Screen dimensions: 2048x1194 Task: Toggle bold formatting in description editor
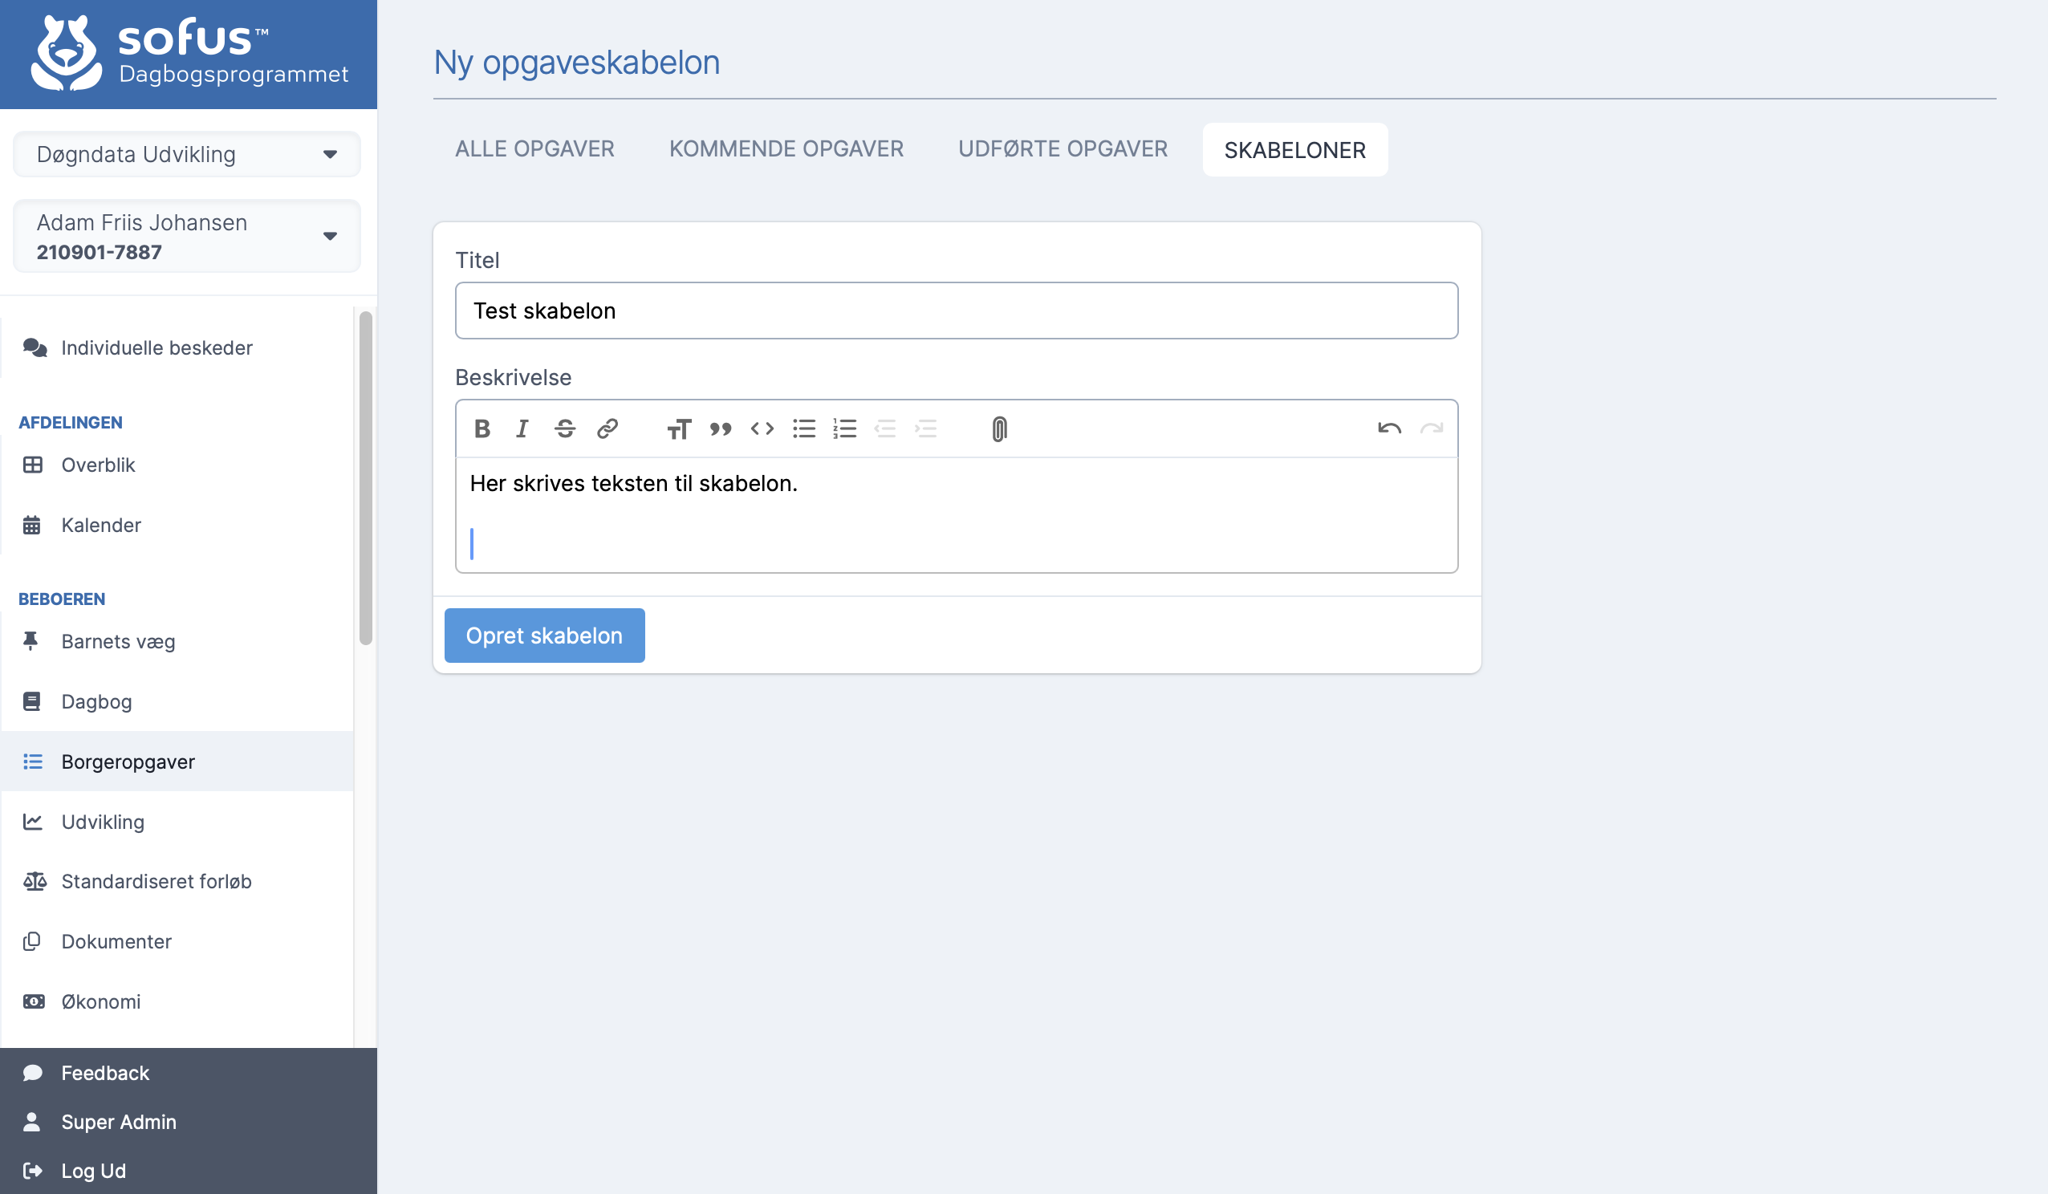482,428
